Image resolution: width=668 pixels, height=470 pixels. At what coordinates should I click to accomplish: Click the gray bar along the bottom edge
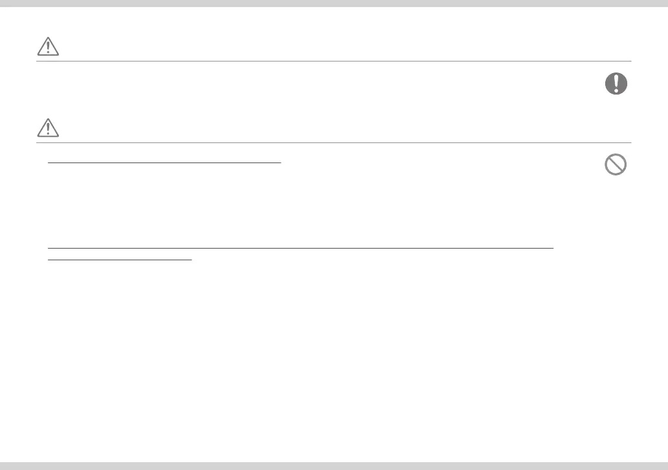click(334, 465)
